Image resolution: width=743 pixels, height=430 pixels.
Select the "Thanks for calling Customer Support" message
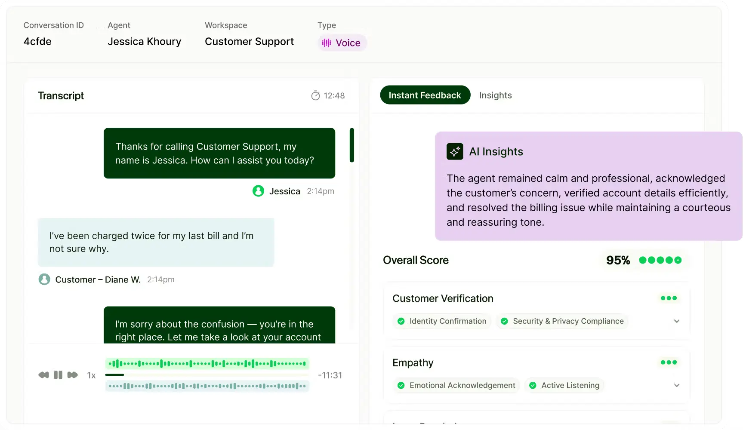(x=219, y=153)
